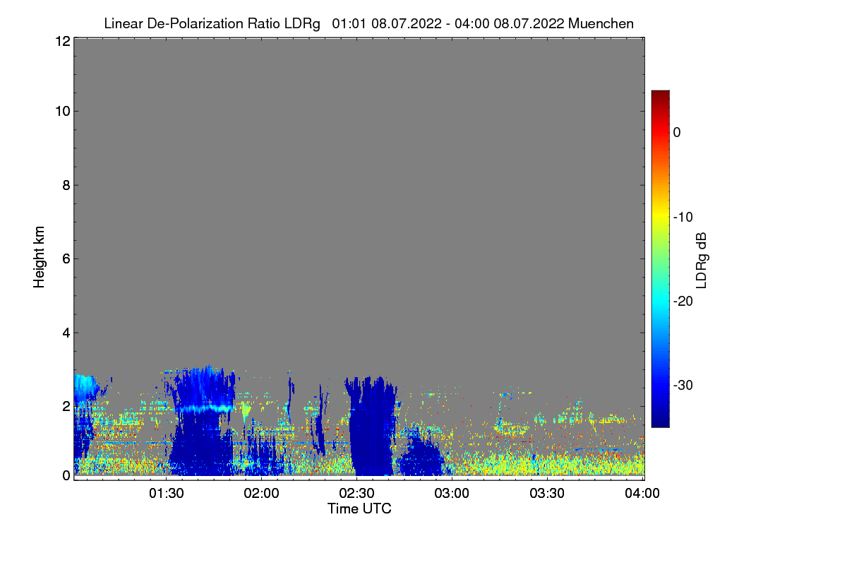847x565 pixels.
Task: Click the height tick label '2'
Action: click(x=65, y=405)
